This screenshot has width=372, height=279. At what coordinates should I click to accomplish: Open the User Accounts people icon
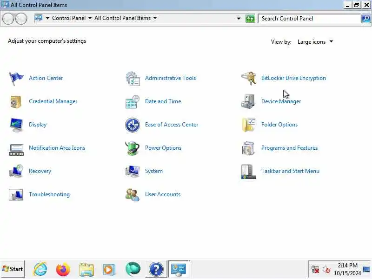click(133, 194)
